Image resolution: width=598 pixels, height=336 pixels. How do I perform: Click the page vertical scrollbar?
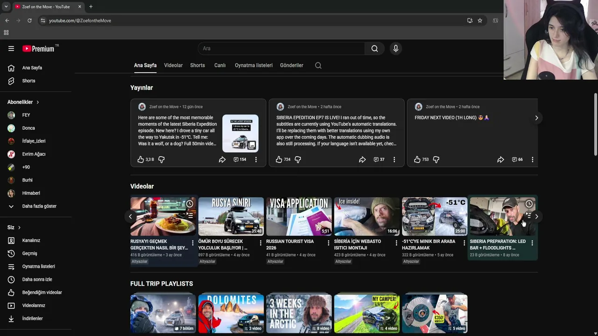pyautogui.click(x=595, y=124)
